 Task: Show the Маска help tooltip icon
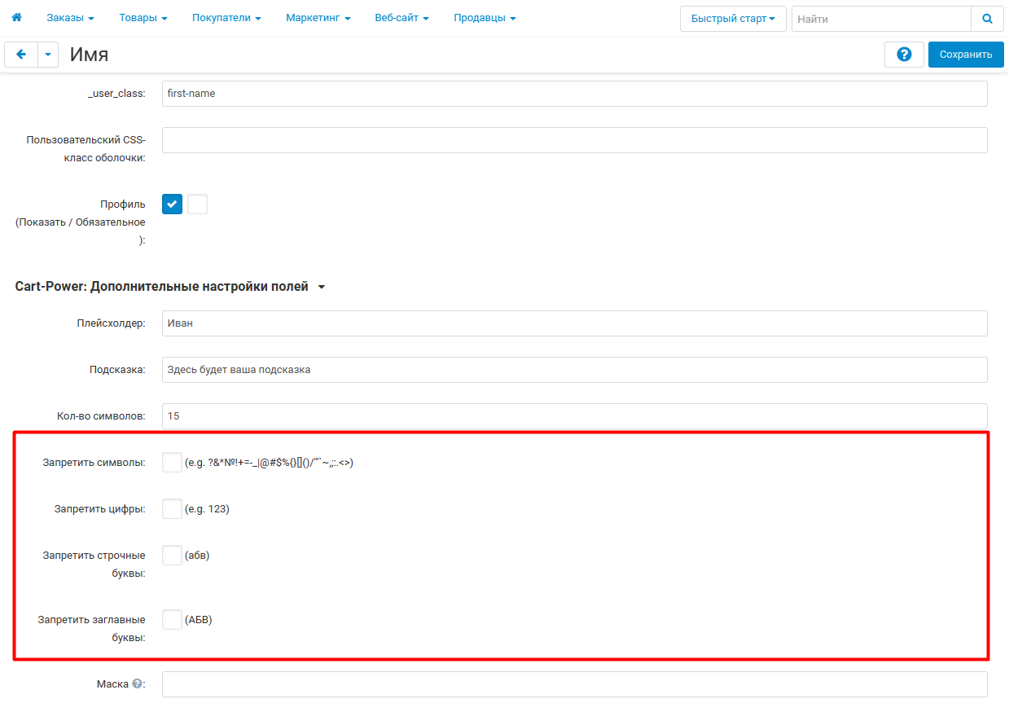point(137,684)
